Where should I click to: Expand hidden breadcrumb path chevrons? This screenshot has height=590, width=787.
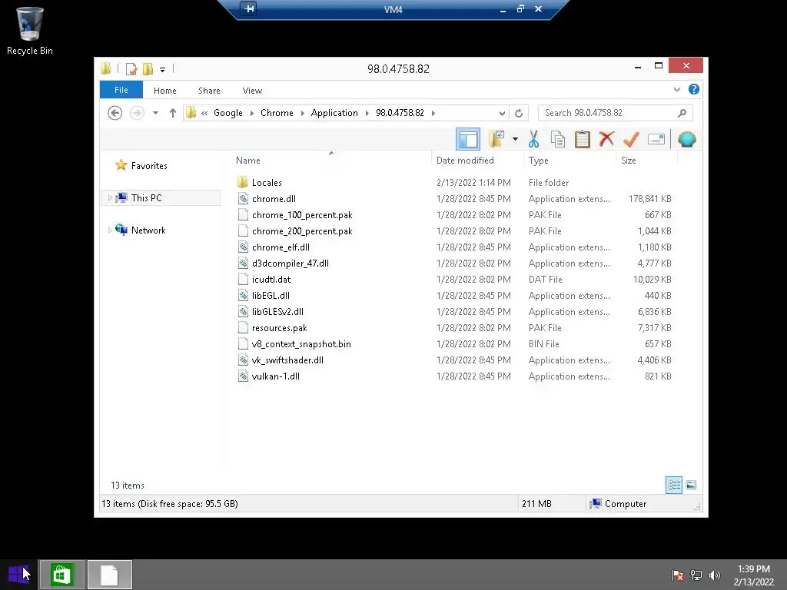(204, 113)
